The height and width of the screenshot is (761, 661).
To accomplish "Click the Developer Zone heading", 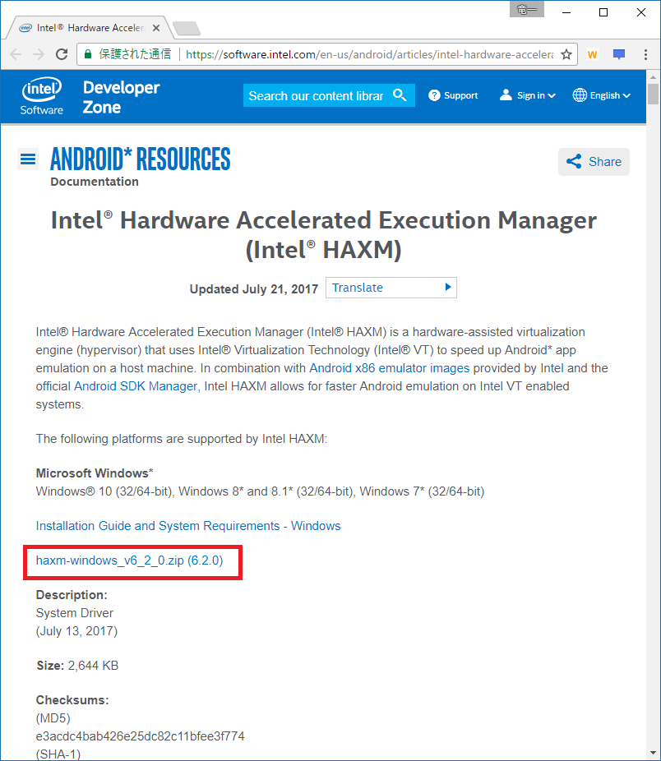I will [121, 97].
